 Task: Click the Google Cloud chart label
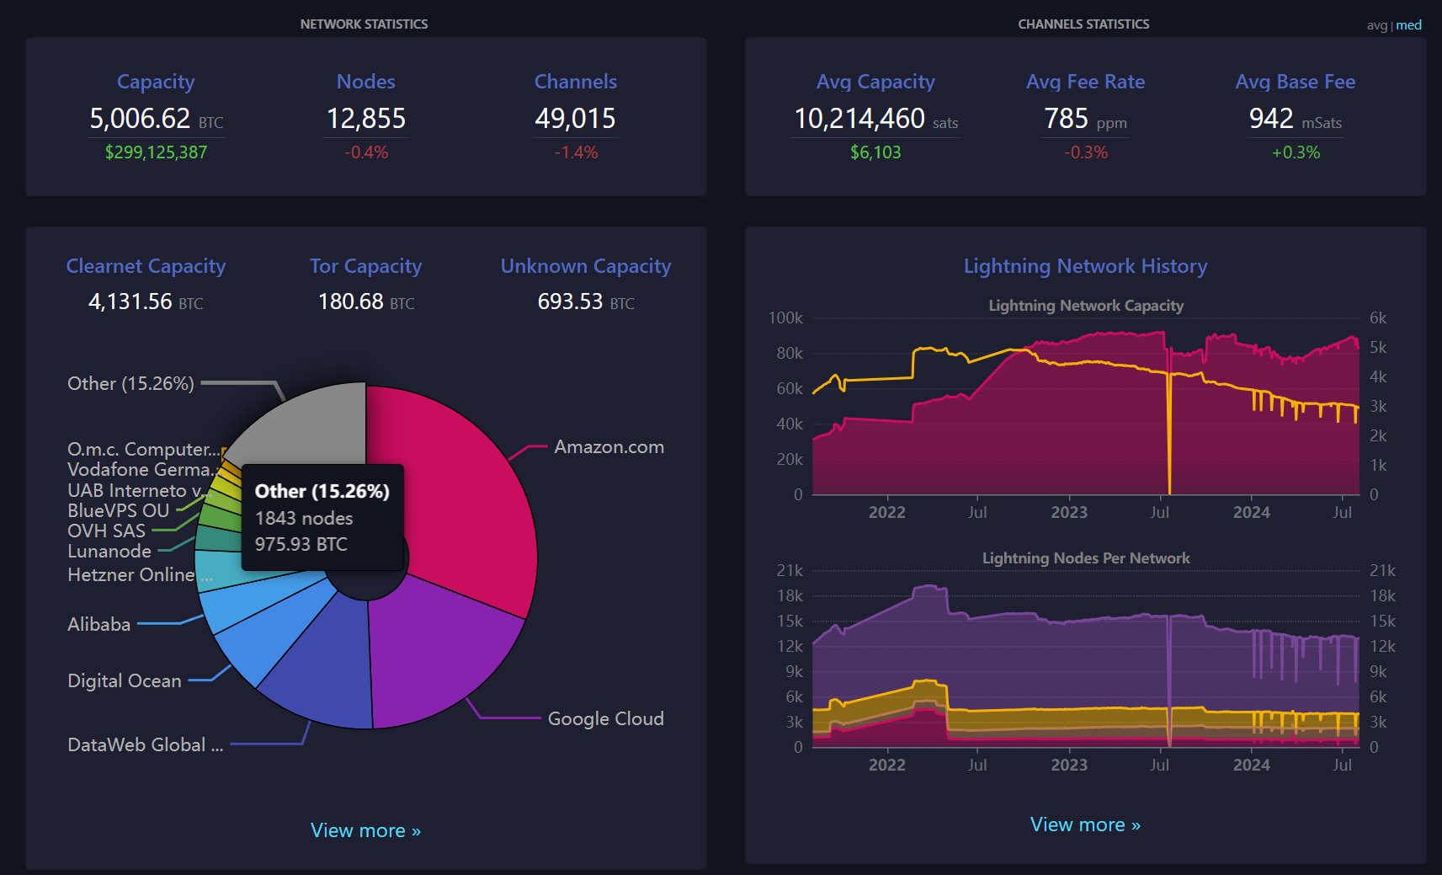point(605,718)
